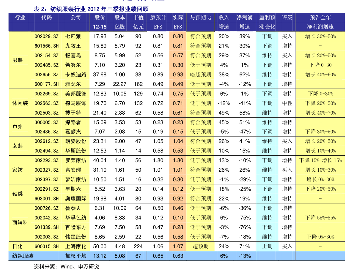
Task: Click company name 华孚色纺
Action: point(75,218)
